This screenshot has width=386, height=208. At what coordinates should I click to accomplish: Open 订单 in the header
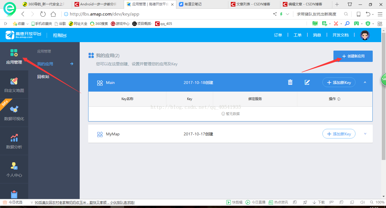tap(278, 35)
